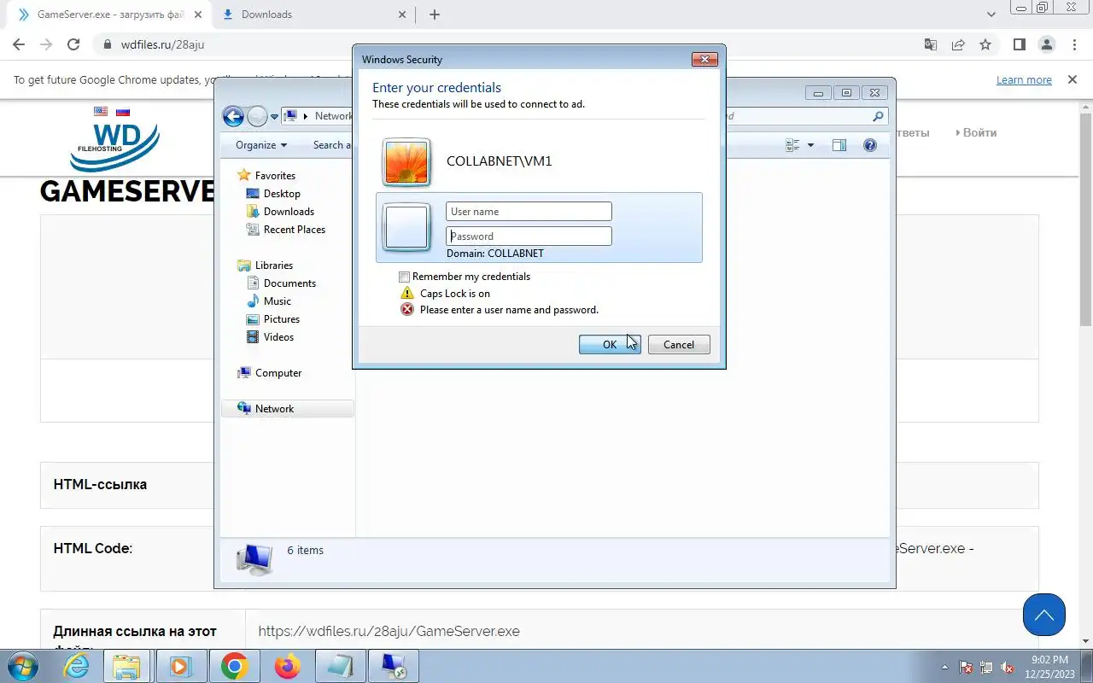1093x683 pixels.
Task: Show hidden tray icons arrow
Action: coord(944,667)
